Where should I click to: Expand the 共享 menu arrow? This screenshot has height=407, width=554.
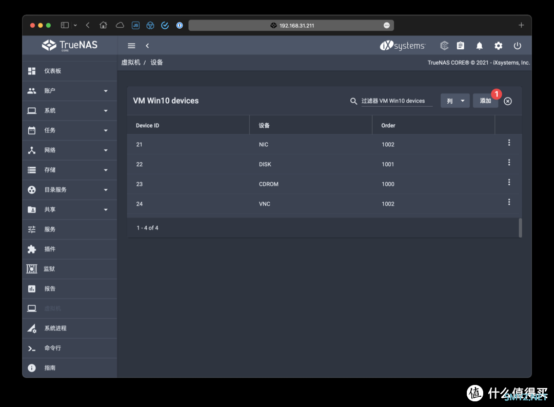tap(106, 210)
